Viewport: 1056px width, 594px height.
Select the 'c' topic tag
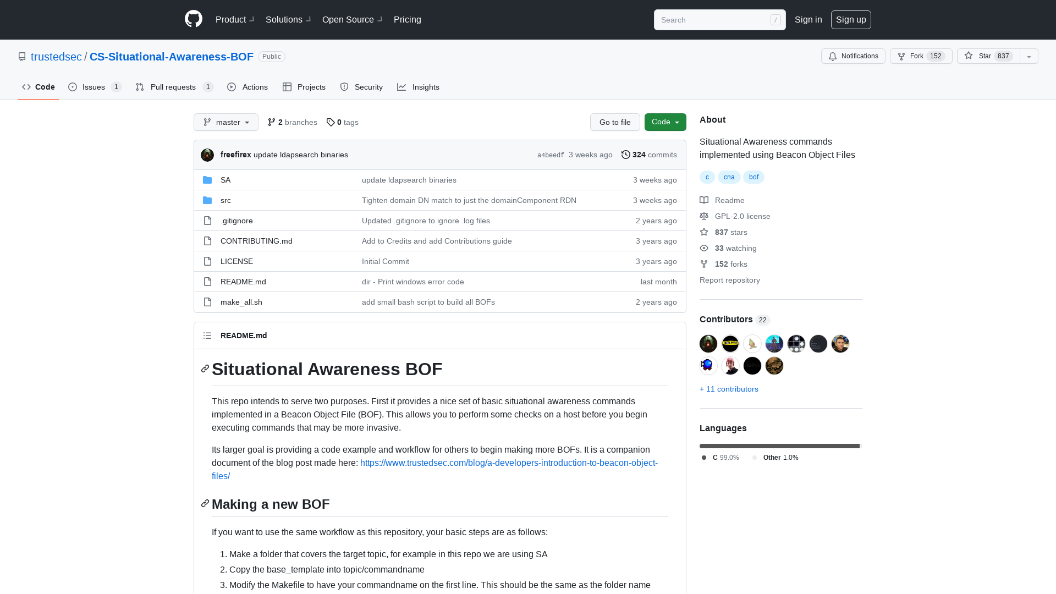[x=707, y=177]
